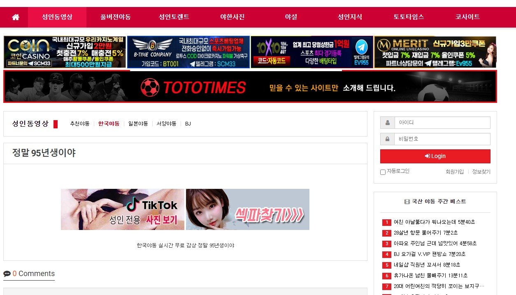Click the lock icon beside 비밀번호
Image resolution: width=516 pixels, height=295 pixels.
(387, 139)
